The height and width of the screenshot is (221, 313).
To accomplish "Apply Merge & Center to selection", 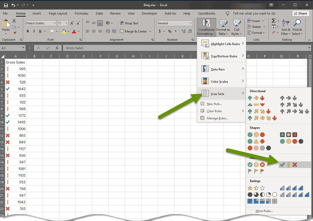I will [x=134, y=31].
